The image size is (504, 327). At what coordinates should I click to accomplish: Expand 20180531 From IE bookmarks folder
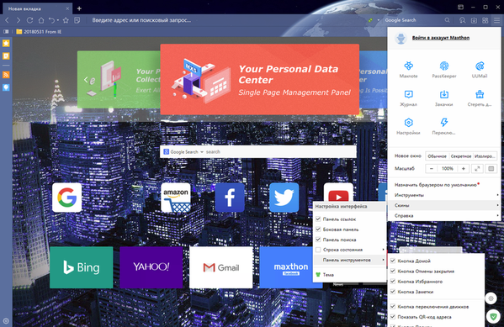pos(39,32)
